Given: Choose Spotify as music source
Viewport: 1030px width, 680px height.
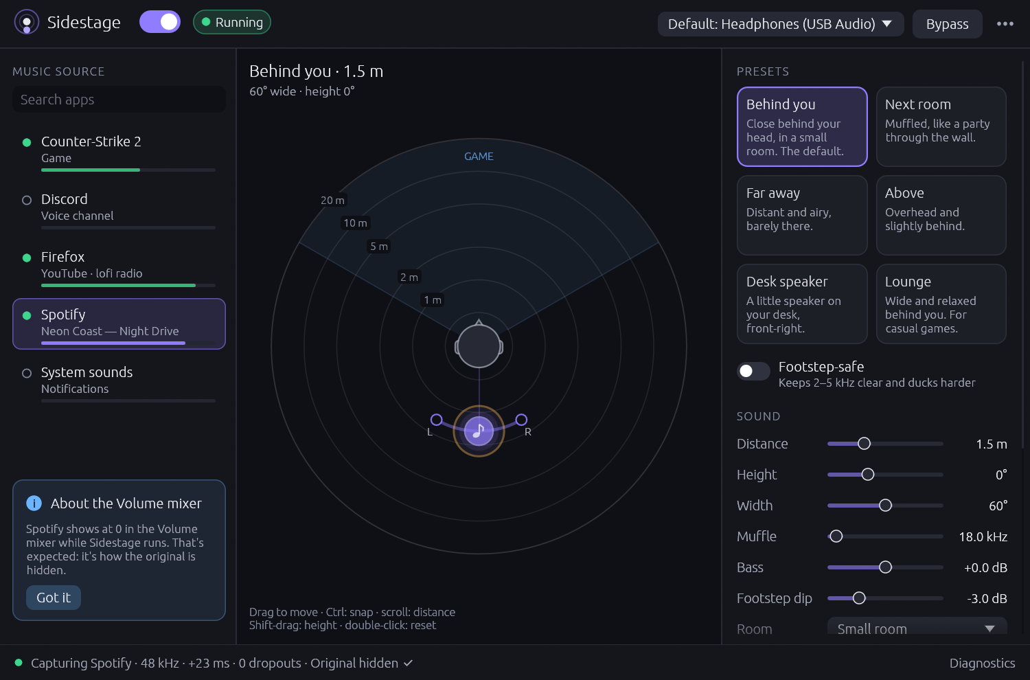Looking at the screenshot, I should (119, 324).
